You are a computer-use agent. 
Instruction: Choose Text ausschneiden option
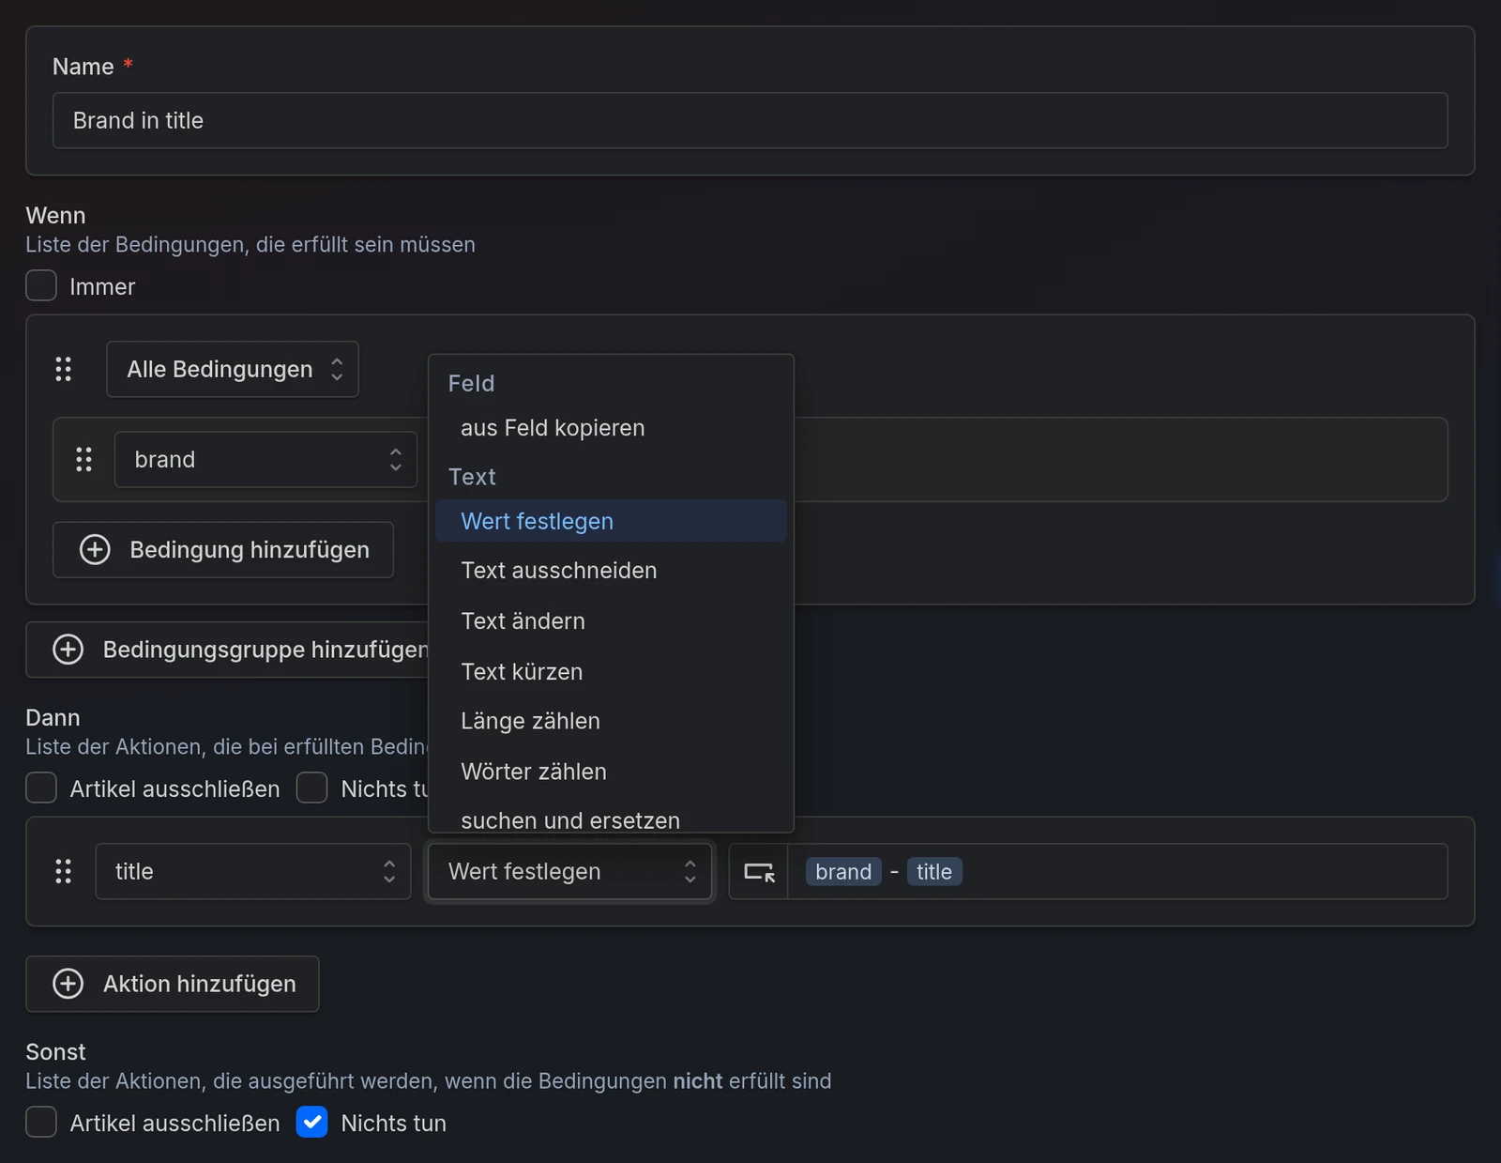(x=611, y=571)
